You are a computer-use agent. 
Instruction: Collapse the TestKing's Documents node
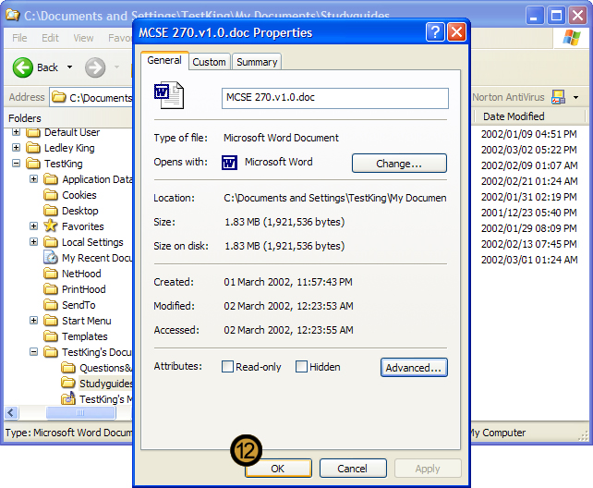tap(33, 352)
